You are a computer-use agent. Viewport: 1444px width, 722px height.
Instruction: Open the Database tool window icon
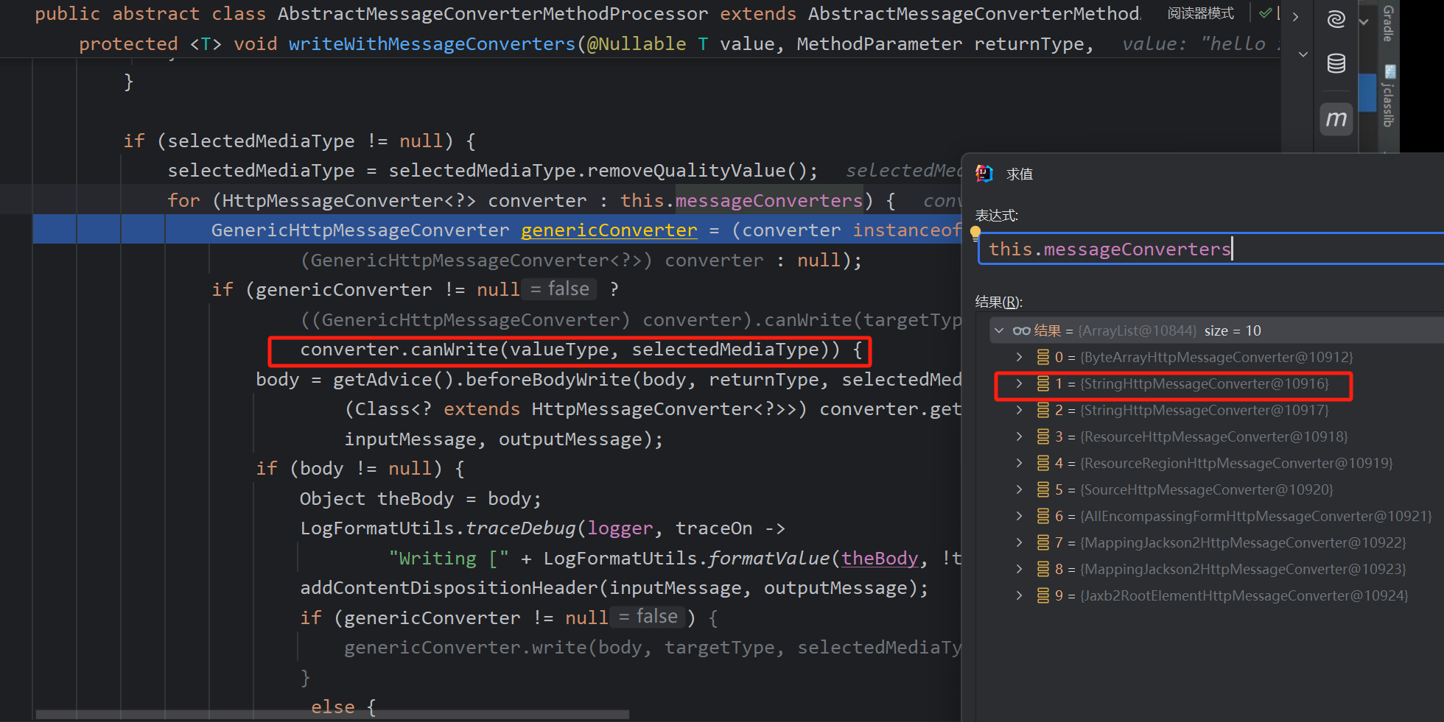pyautogui.click(x=1336, y=63)
